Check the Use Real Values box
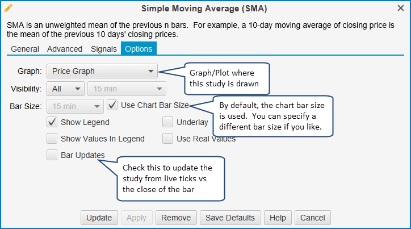 point(167,139)
